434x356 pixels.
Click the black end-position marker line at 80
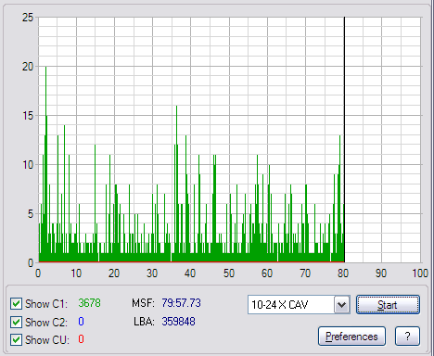pyautogui.click(x=344, y=139)
